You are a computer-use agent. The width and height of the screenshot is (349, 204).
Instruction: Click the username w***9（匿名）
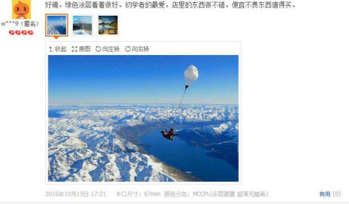(x=20, y=24)
